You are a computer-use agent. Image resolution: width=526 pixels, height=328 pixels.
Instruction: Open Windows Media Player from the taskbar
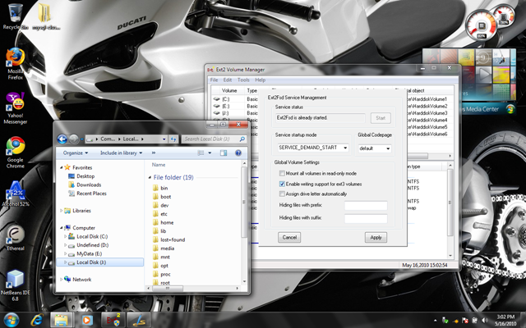87,320
